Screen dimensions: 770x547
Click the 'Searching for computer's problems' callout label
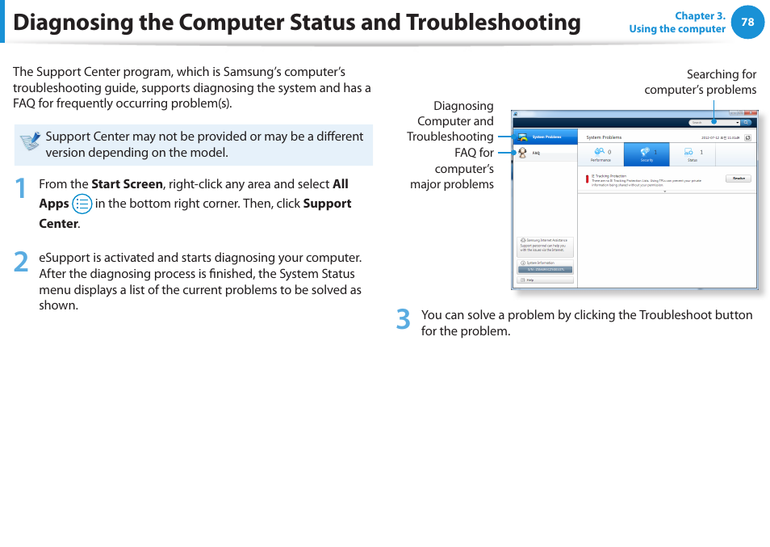pyautogui.click(x=701, y=82)
